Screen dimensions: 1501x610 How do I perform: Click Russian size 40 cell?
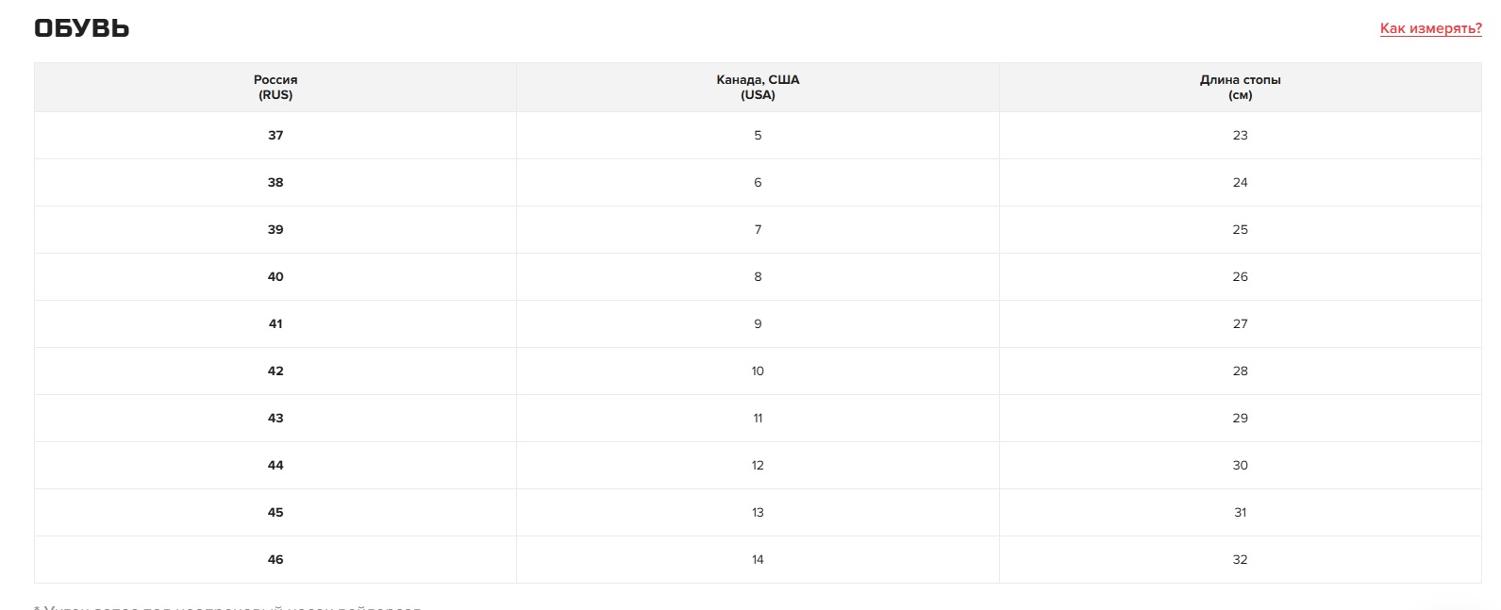coord(275,277)
